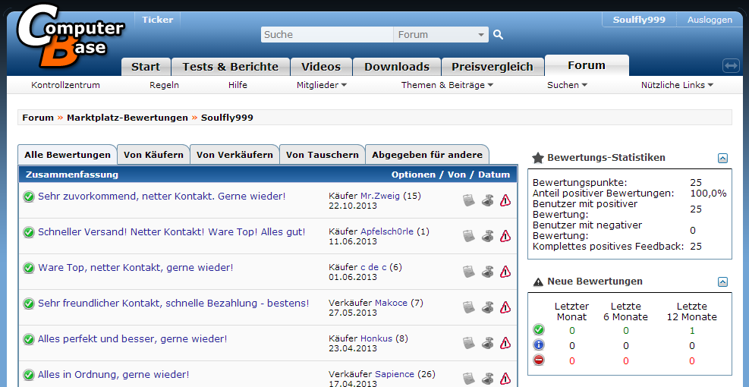
Task: Click the stamp icon in Makoce's row
Action: [487, 307]
